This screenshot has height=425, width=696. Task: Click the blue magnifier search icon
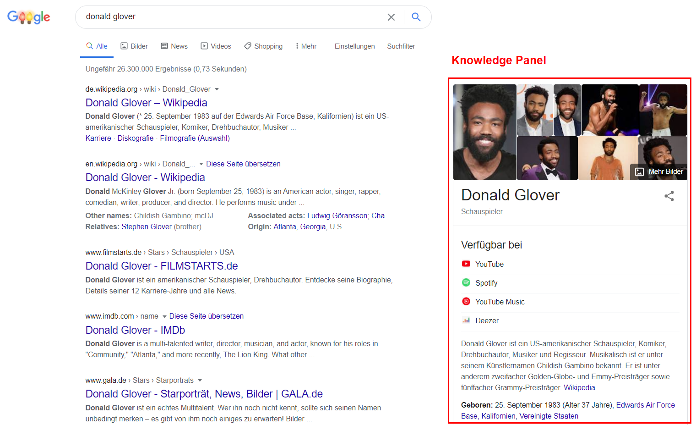416,17
